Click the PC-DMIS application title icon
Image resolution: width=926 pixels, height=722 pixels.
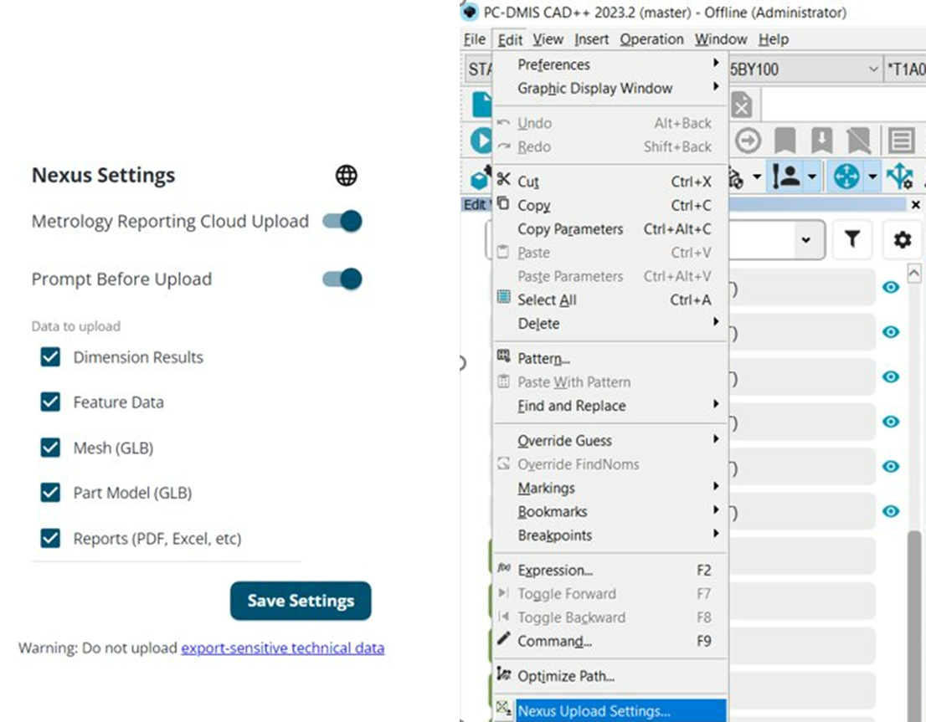470,12
